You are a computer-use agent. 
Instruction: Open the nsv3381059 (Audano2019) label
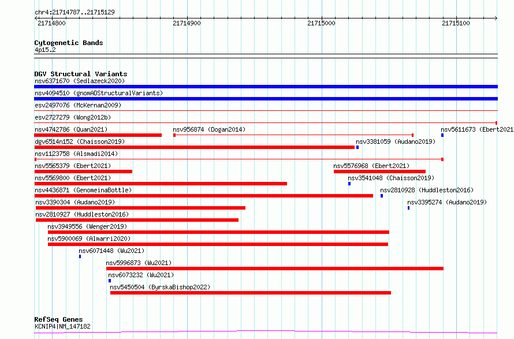(x=396, y=141)
